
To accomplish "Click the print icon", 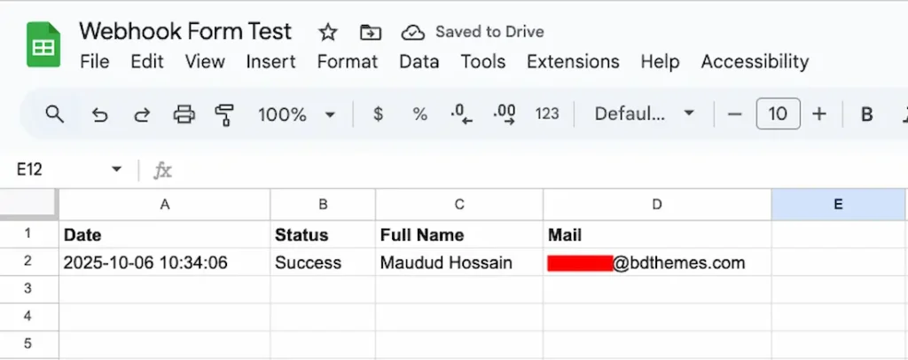I will (184, 113).
